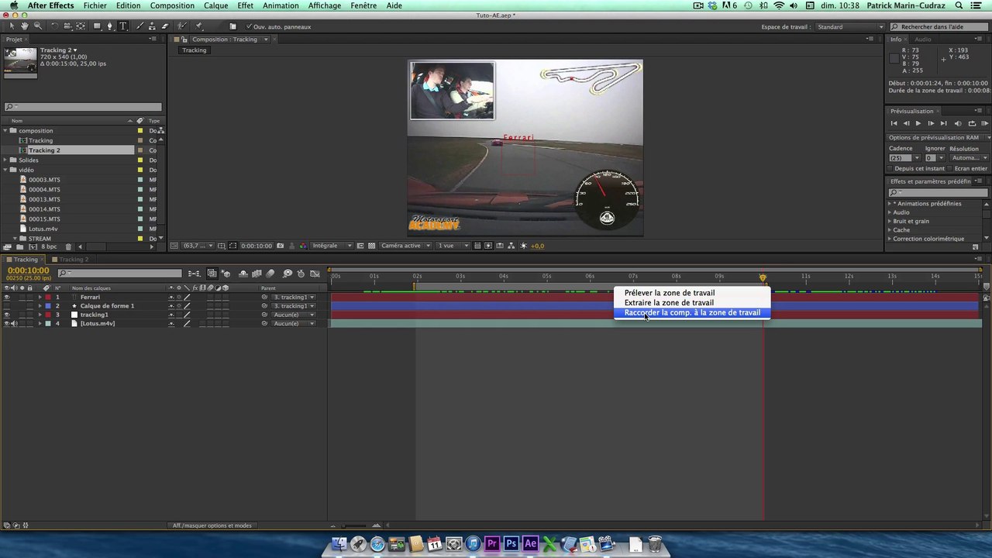992x558 pixels.
Task: Select the Text tool
Action: pos(122,26)
